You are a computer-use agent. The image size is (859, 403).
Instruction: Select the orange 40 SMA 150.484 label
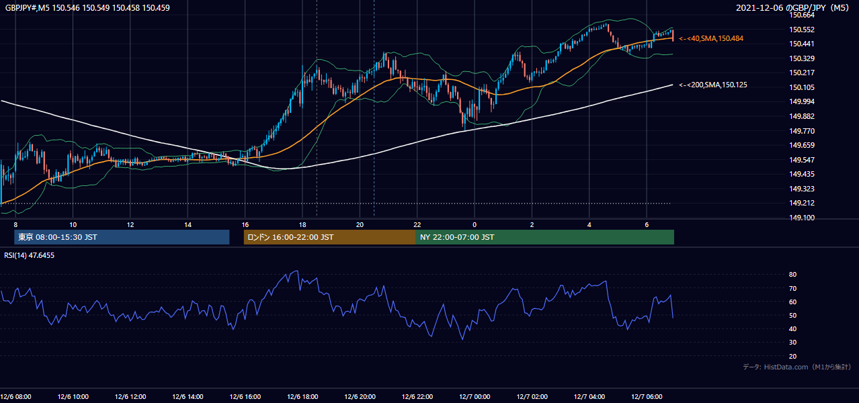pos(711,39)
